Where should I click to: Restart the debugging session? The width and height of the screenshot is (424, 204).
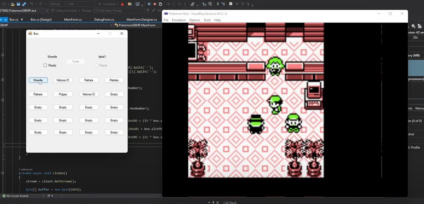coord(160,4)
